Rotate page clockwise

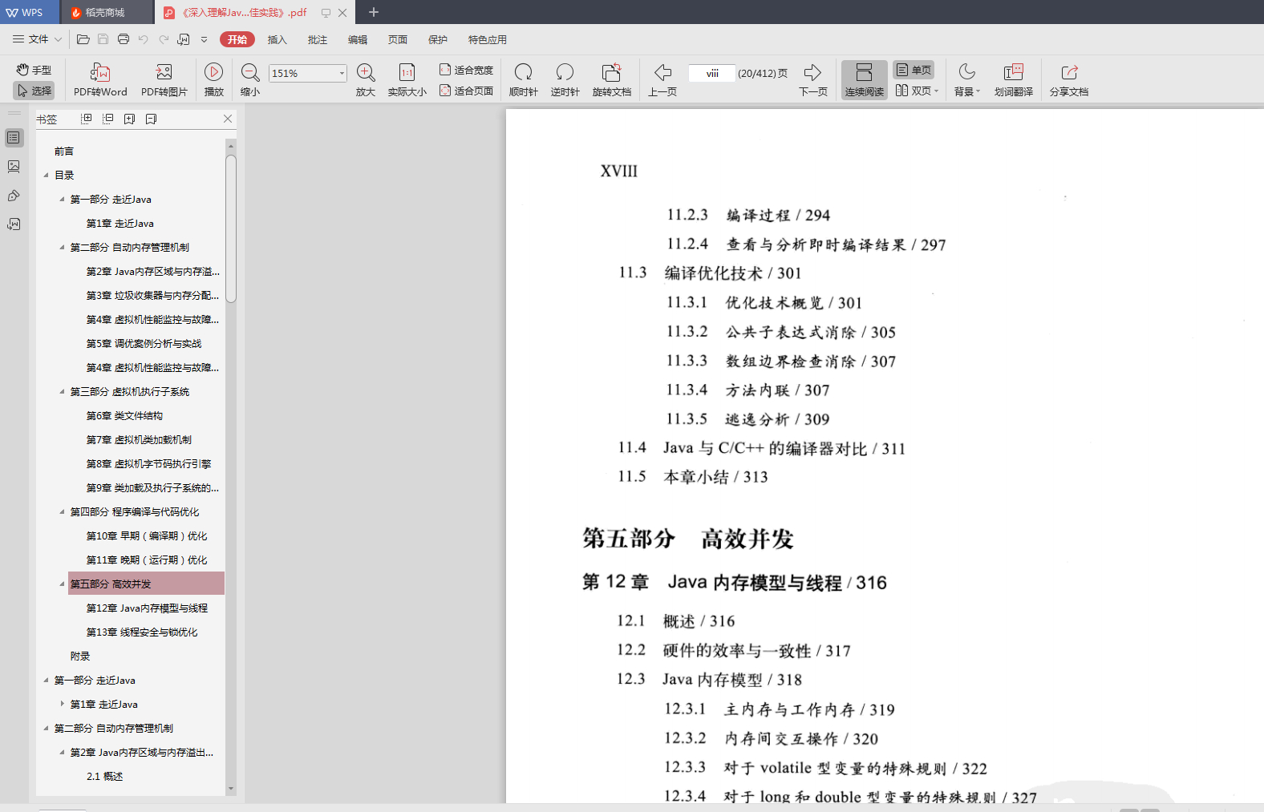[x=523, y=80]
